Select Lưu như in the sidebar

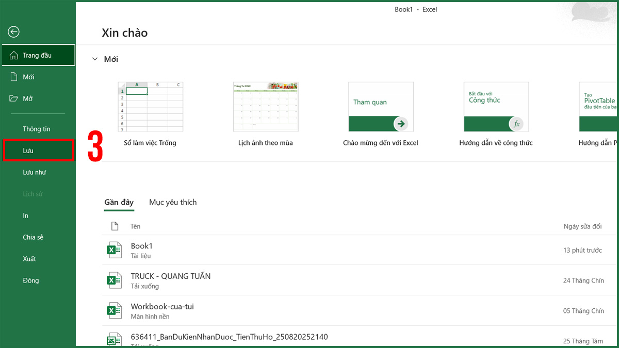pos(34,172)
